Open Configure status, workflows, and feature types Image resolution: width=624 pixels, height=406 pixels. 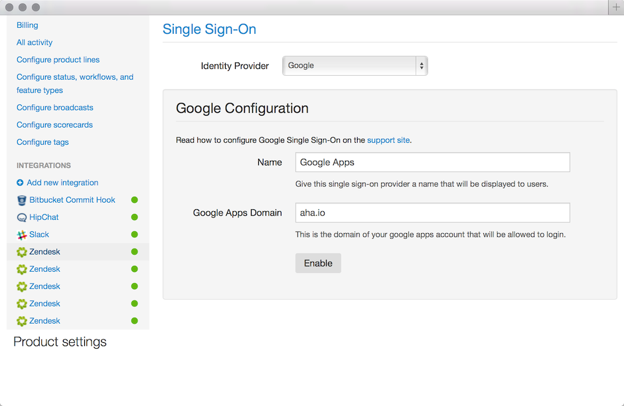(75, 84)
